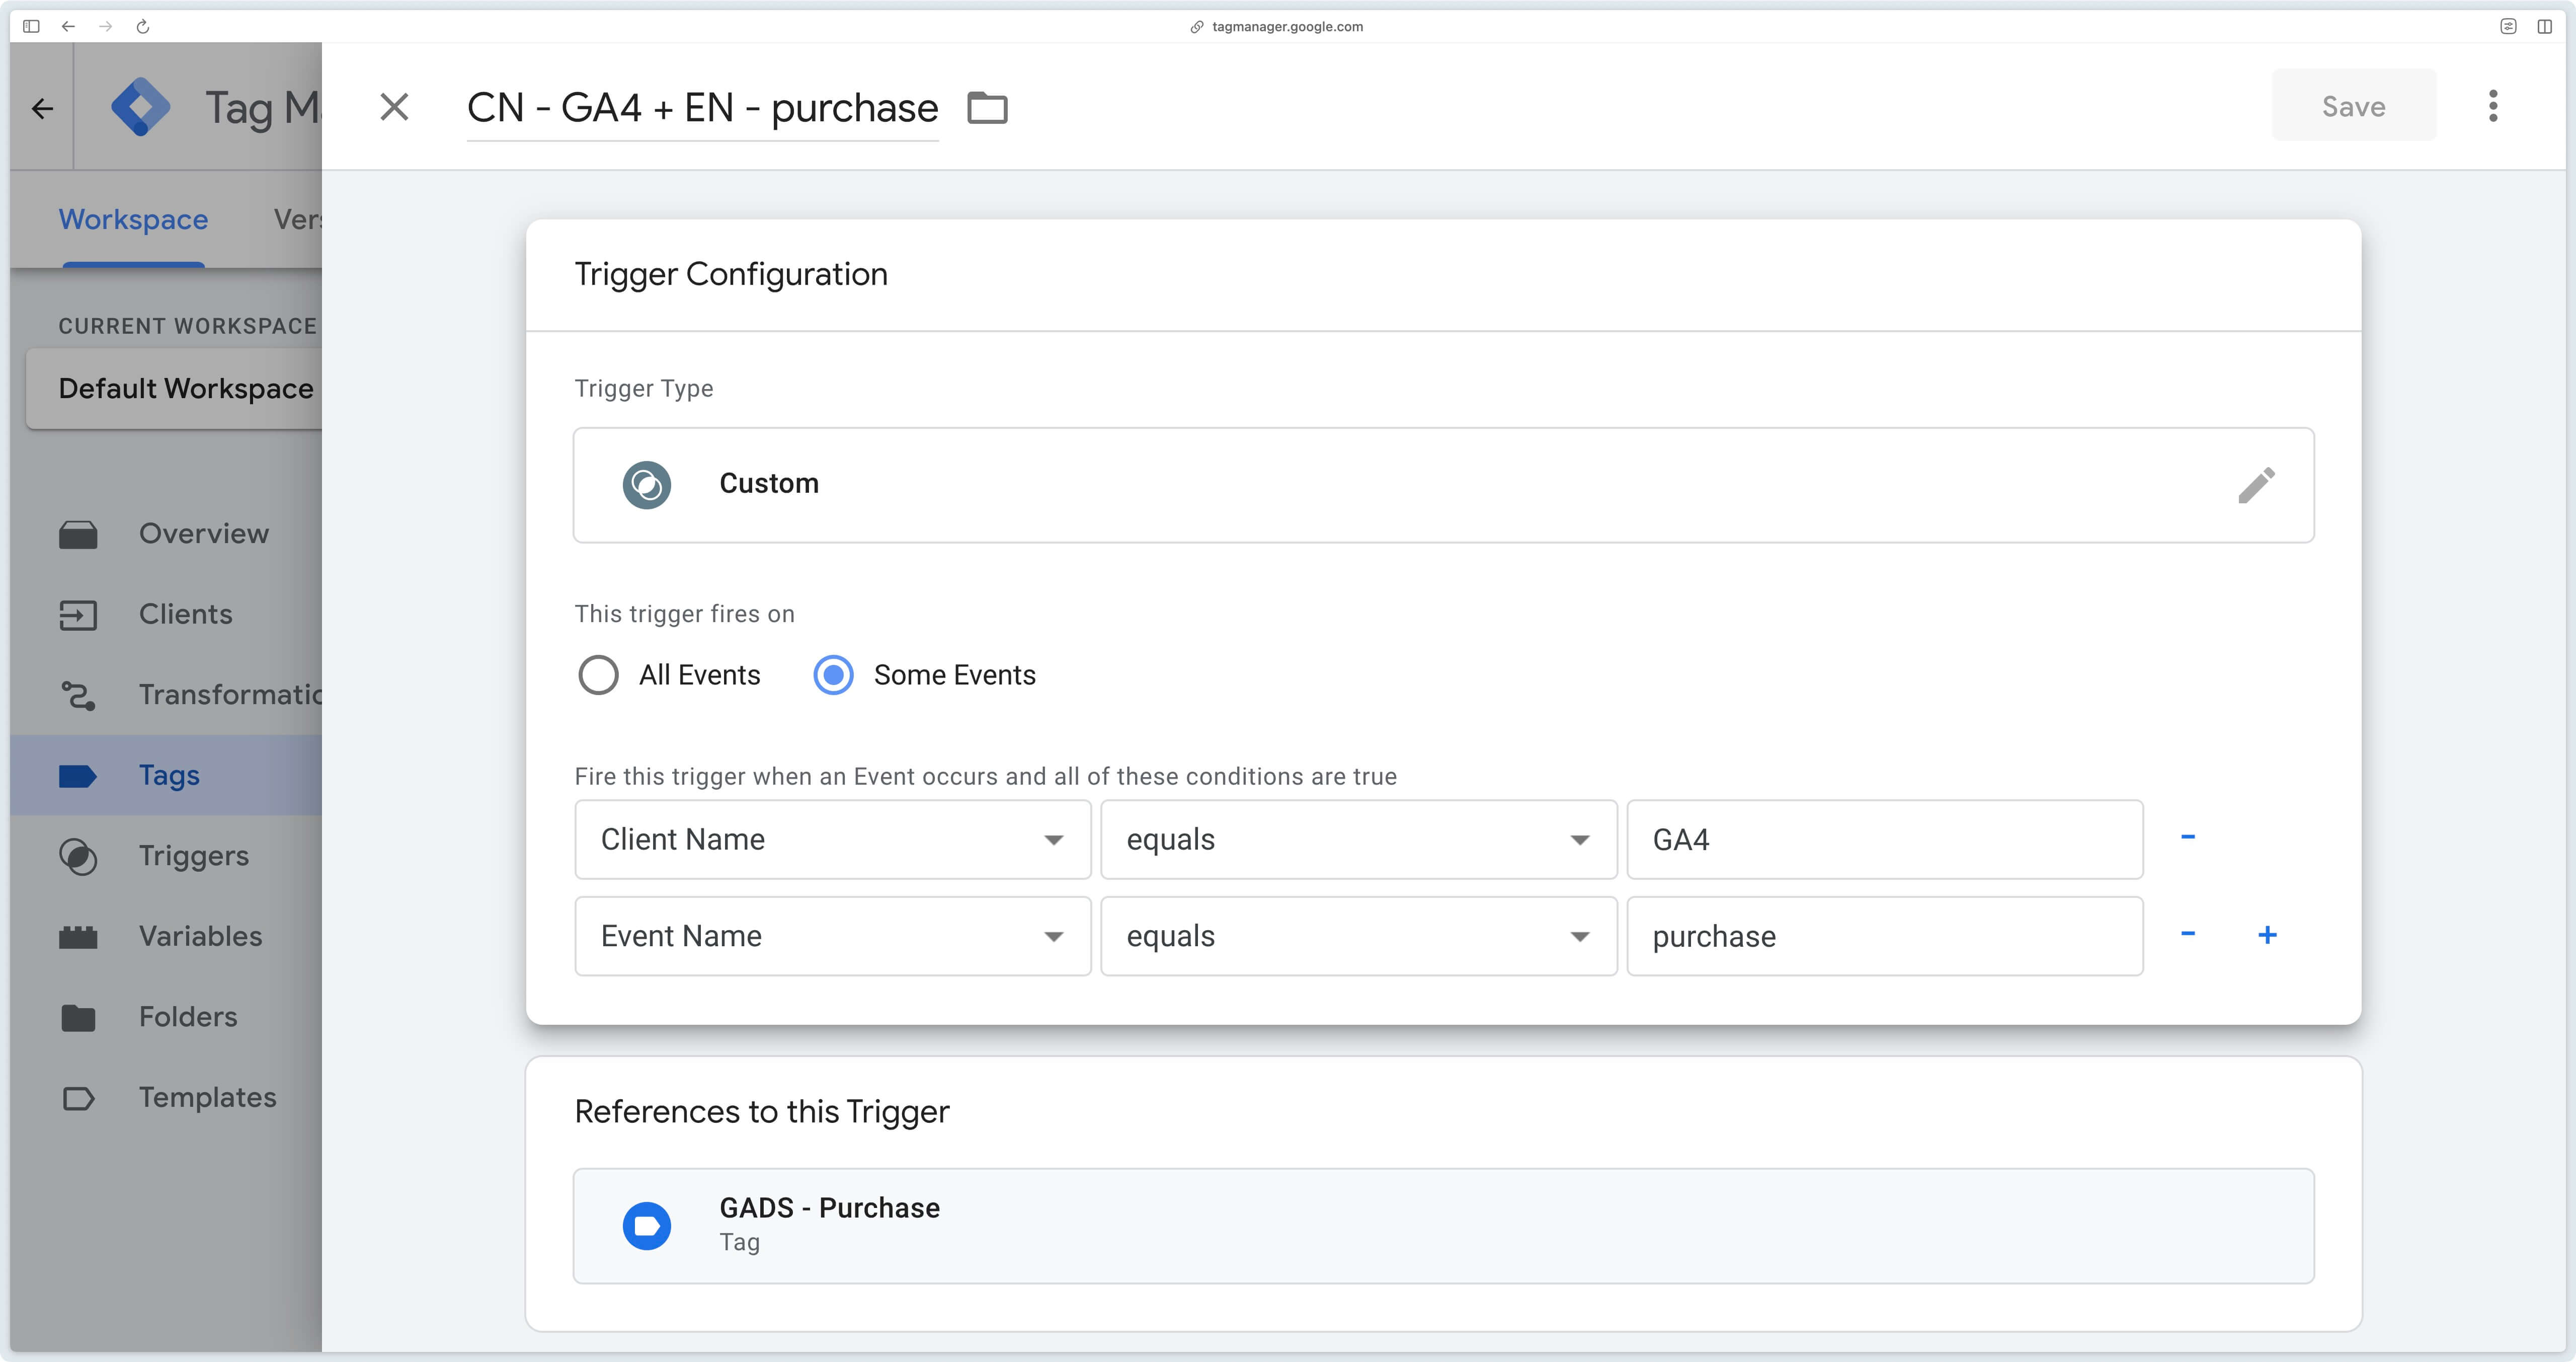Screen dimensions: 2576x1362
Task: Open equals operator dropdown in Client Name row
Action: pos(1358,840)
